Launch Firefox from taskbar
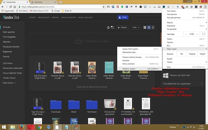This screenshot has width=208, height=130. coord(21,127)
